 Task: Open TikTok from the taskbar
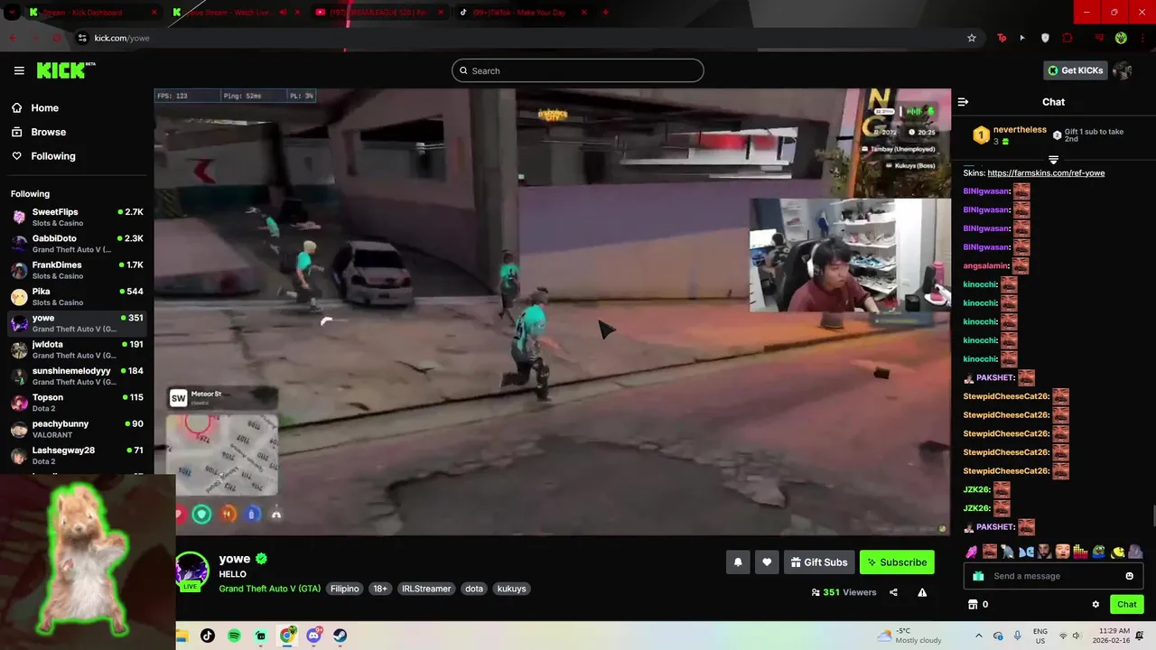pos(208,636)
